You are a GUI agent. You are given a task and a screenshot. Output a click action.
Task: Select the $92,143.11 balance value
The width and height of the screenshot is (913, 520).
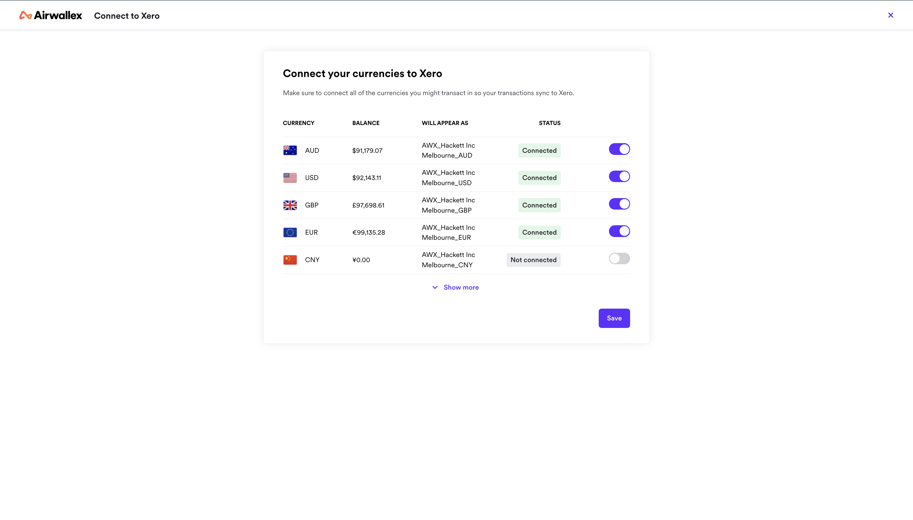pyautogui.click(x=366, y=178)
